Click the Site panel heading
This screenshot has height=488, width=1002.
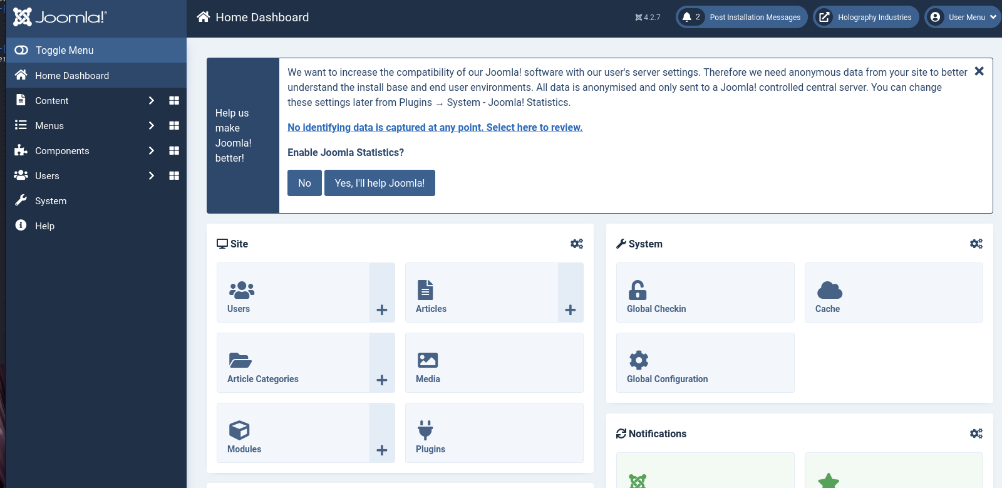point(232,244)
